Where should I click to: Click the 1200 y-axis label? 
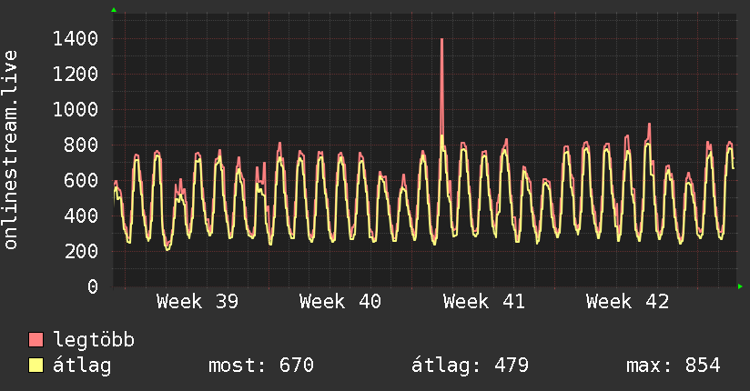[x=76, y=74]
